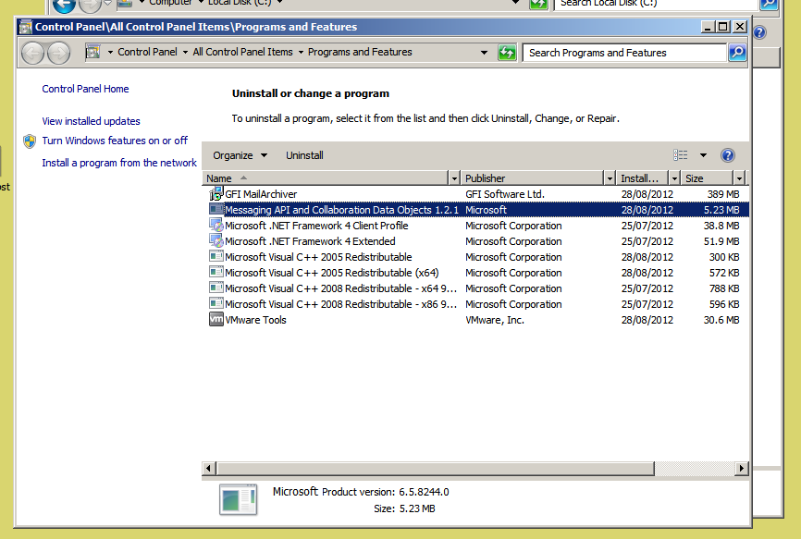This screenshot has height=539, width=801.
Task: Select Microsoft Visual C++ 2005 Redistributable (non-x64)
Action: [x=475, y=257]
